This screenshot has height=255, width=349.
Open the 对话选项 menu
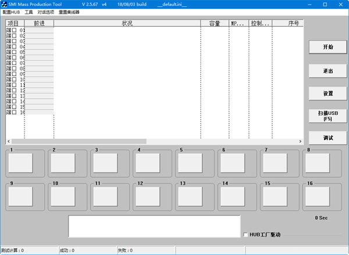coord(45,12)
